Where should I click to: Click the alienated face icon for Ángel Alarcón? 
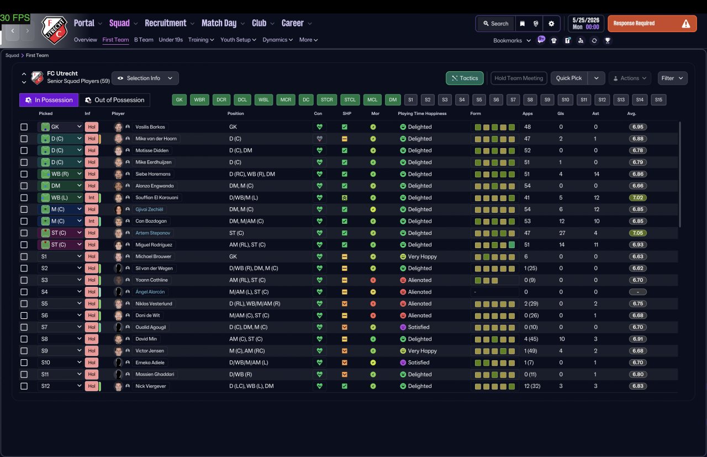pyautogui.click(x=403, y=292)
